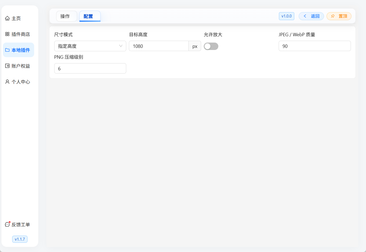Click the PNG 压缩级别 input field

tap(90, 68)
